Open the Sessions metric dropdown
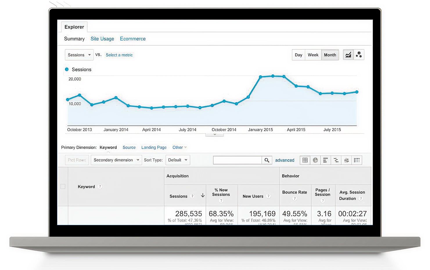Image resolution: width=430 pixels, height=270 pixels. (79, 55)
